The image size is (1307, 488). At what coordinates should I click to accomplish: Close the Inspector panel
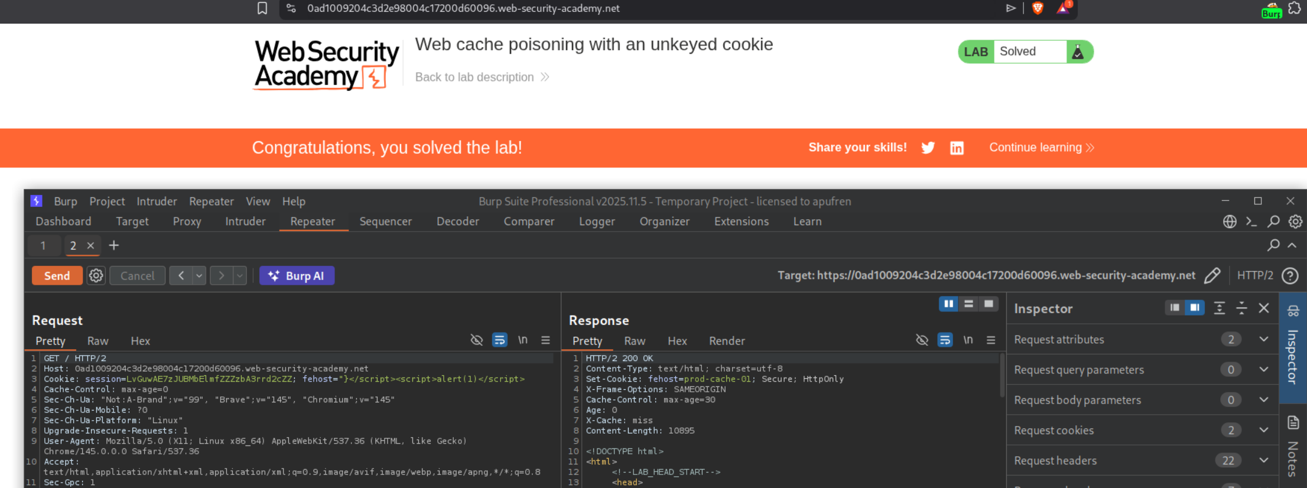tap(1264, 308)
